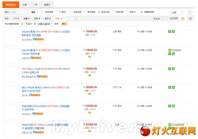Click Wangwang chat icon for seller fengke117

38,114
